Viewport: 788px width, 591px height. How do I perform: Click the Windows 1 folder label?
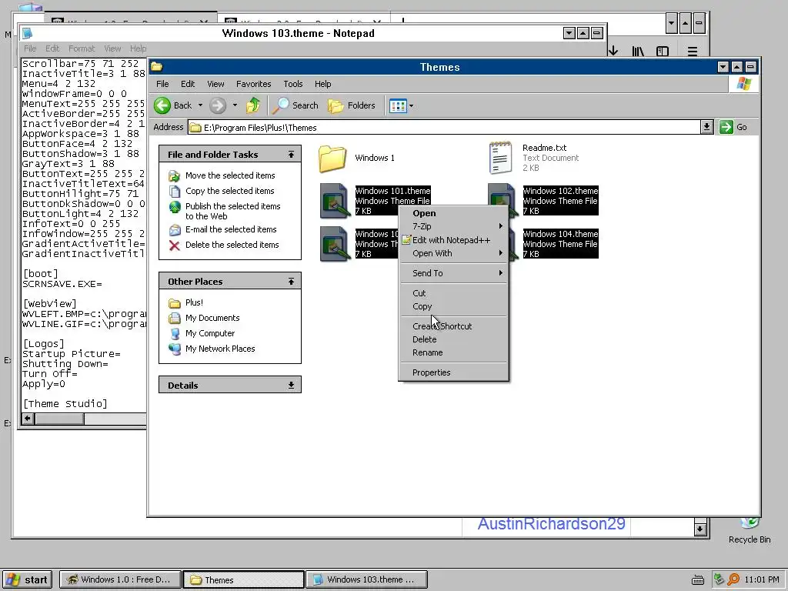tap(375, 158)
